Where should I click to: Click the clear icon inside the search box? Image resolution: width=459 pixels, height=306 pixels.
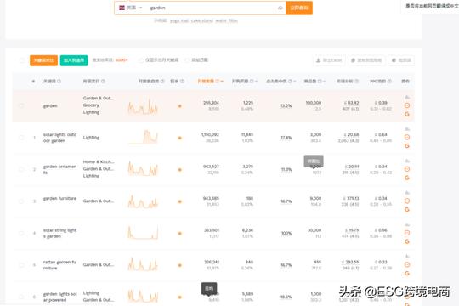click(280, 8)
